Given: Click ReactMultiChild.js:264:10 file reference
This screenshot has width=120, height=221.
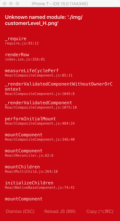Looking at the screenshot, I should pos(31,172).
